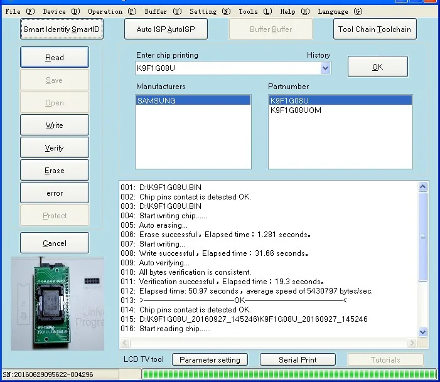440x382 pixels.
Task: Click the error button
Action: click(55, 193)
